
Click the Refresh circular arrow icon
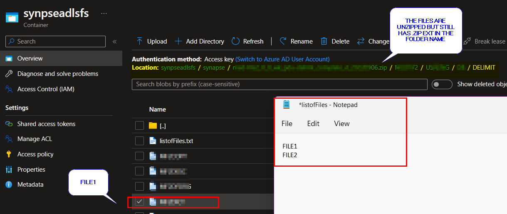click(235, 41)
